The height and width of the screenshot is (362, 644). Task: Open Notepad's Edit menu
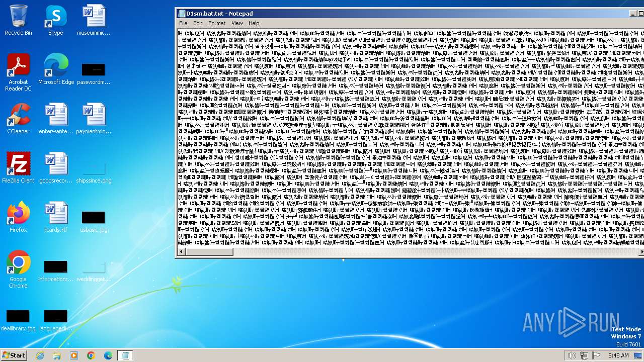[x=198, y=23]
